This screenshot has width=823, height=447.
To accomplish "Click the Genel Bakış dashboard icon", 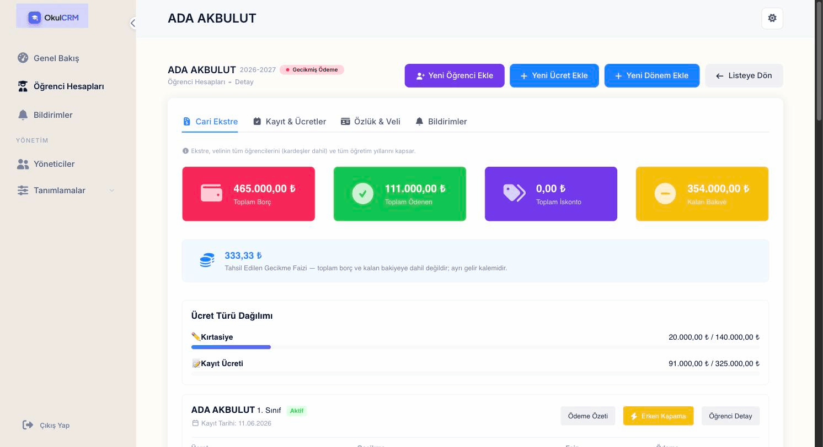I will pos(23,58).
